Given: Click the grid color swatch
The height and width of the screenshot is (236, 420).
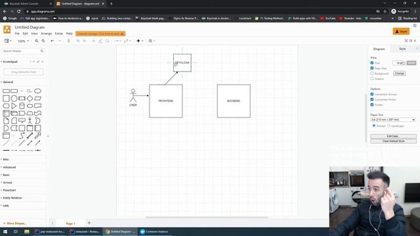Looking at the screenshot, I should point(411,63).
